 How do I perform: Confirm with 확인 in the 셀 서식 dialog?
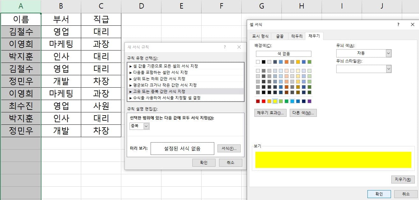coord(379,194)
